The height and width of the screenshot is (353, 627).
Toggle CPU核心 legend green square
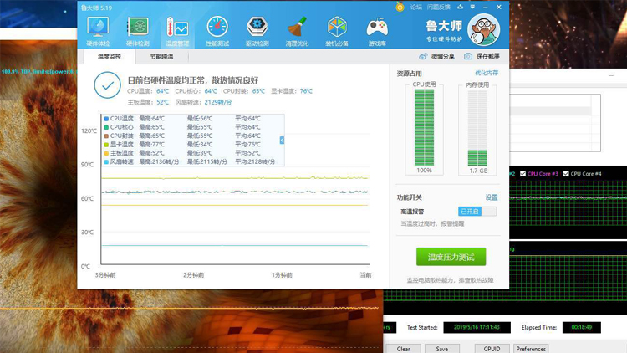pos(106,127)
